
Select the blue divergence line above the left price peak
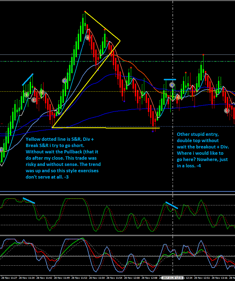click(28, 80)
